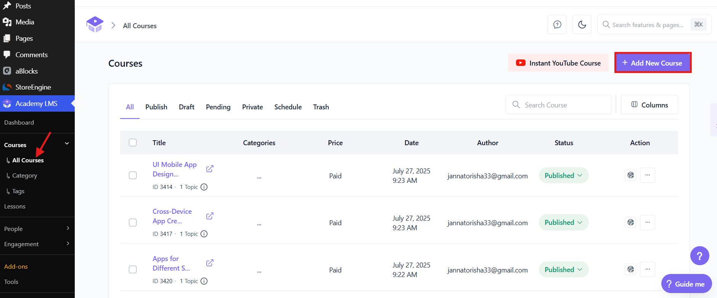
Task: Switch to the Private tab
Action: point(252,107)
